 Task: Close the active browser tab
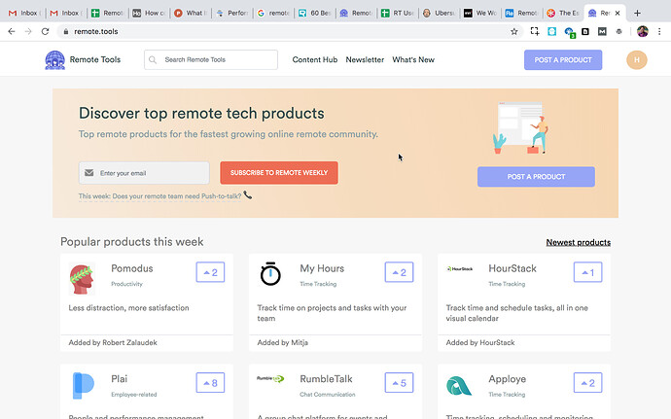[x=618, y=14]
